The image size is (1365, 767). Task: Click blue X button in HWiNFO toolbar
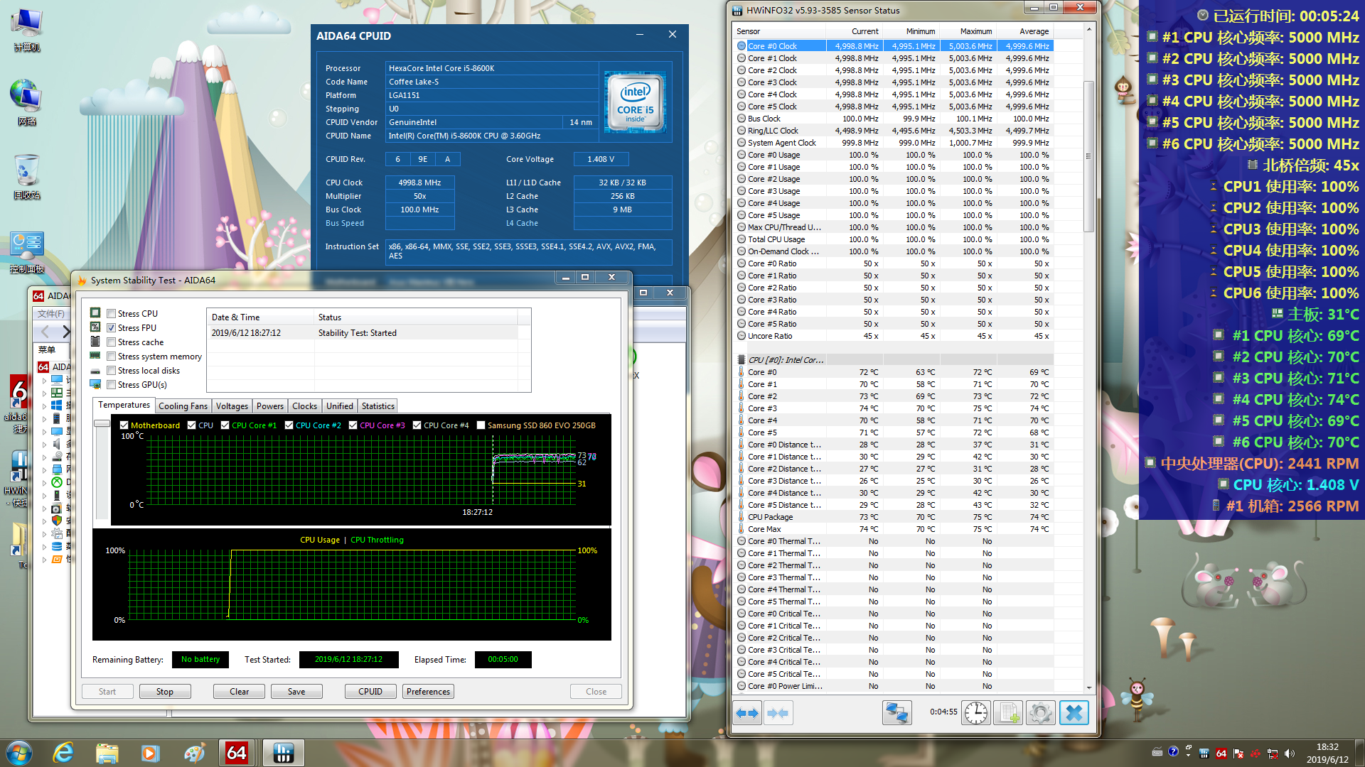pos(1074,712)
